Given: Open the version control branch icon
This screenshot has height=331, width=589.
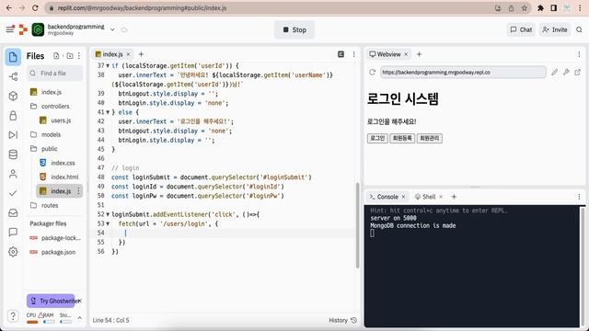Looking at the screenshot, I should pyautogui.click(x=13, y=77).
